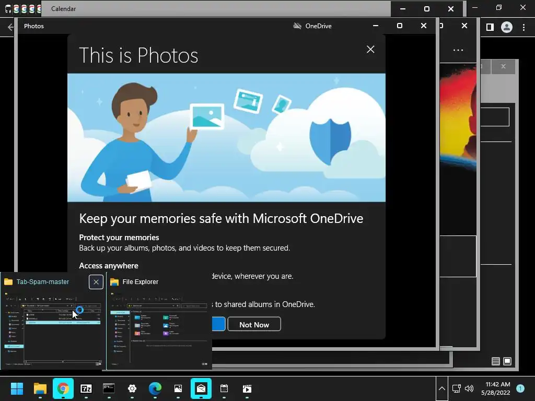Open the notification center badge
This screenshot has height=401, width=535.
tap(520, 388)
